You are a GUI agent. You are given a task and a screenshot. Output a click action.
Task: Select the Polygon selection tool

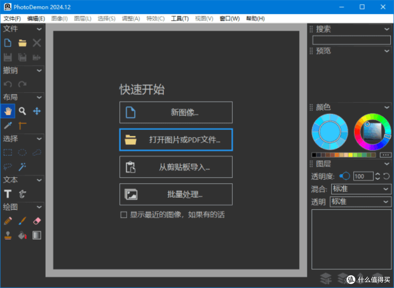[x=37, y=152]
